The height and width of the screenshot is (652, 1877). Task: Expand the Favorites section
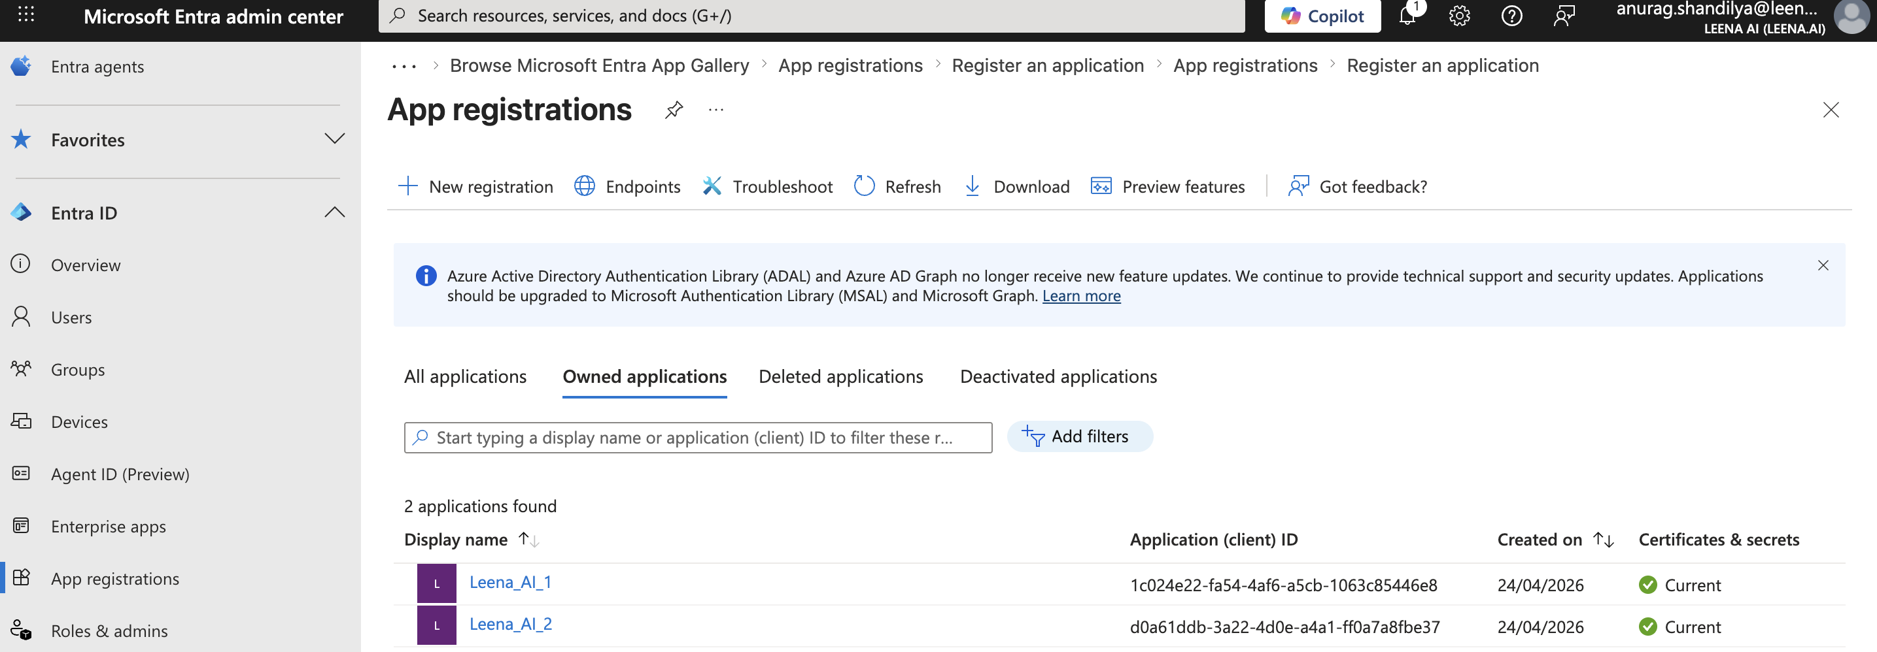coord(334,139)
